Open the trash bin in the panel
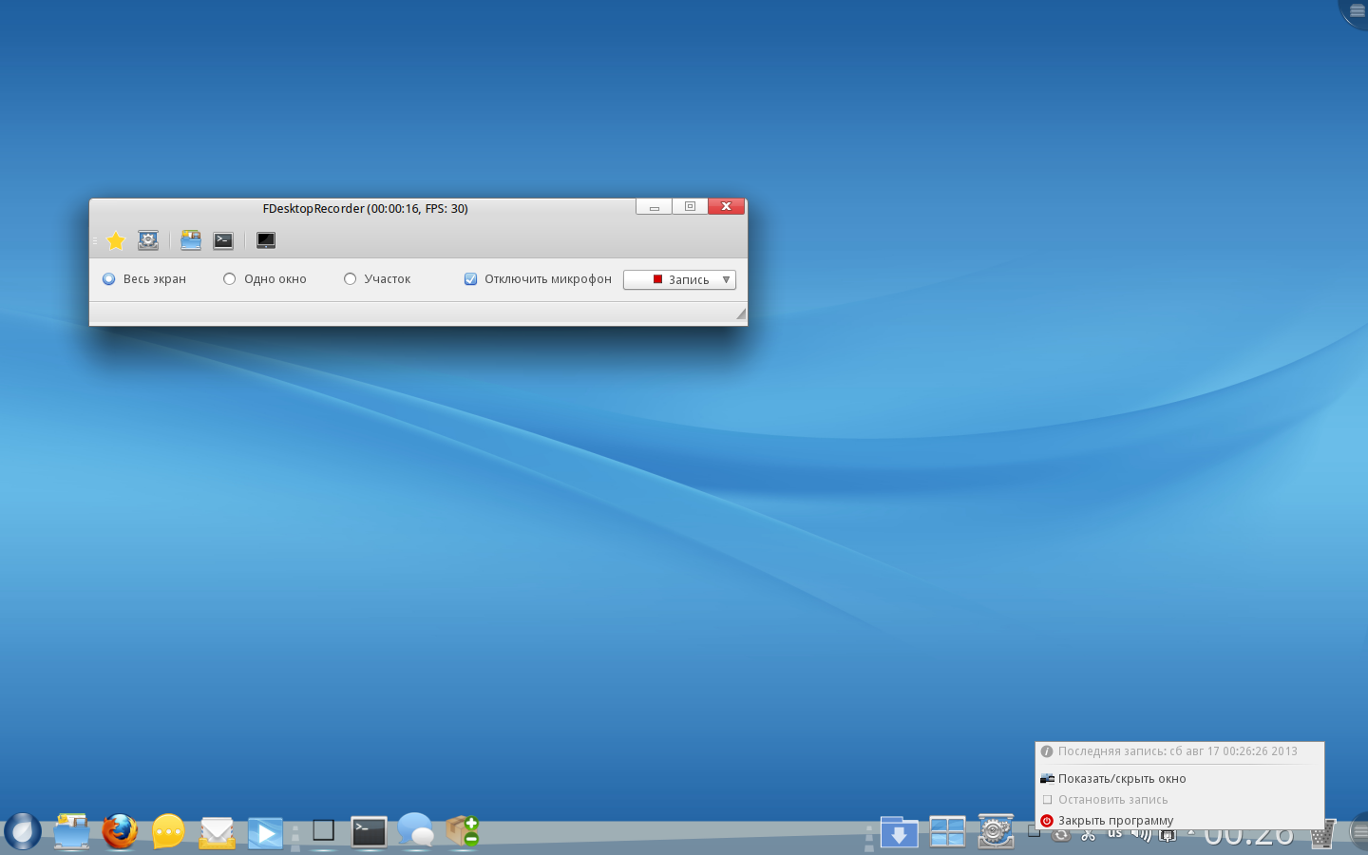 pos(1322,834)
